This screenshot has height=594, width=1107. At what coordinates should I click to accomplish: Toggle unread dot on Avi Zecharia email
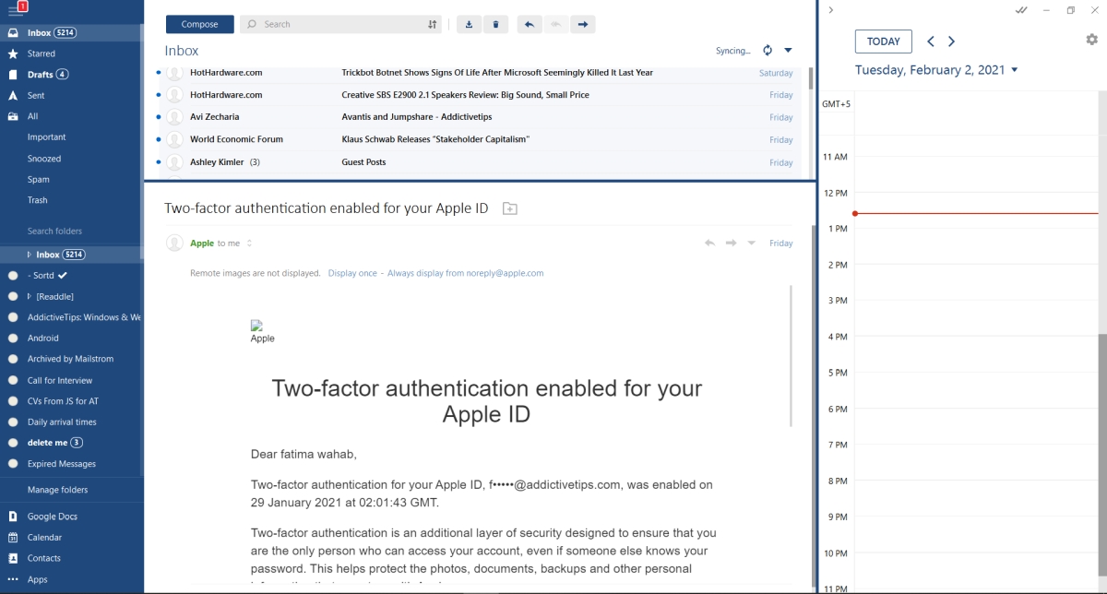158,116
